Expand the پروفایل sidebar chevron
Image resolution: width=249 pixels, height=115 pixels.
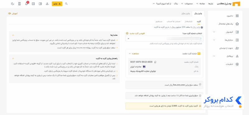214,56
